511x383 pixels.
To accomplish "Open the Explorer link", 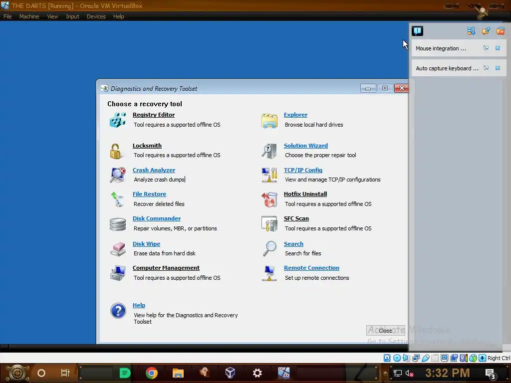I will pos(295,115).
